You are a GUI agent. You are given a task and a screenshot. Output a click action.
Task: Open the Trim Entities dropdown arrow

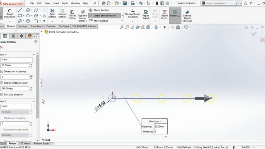click(x=52, y=21)
